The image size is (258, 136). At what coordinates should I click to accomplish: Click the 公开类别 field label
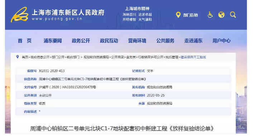click(x=30, y=95)
